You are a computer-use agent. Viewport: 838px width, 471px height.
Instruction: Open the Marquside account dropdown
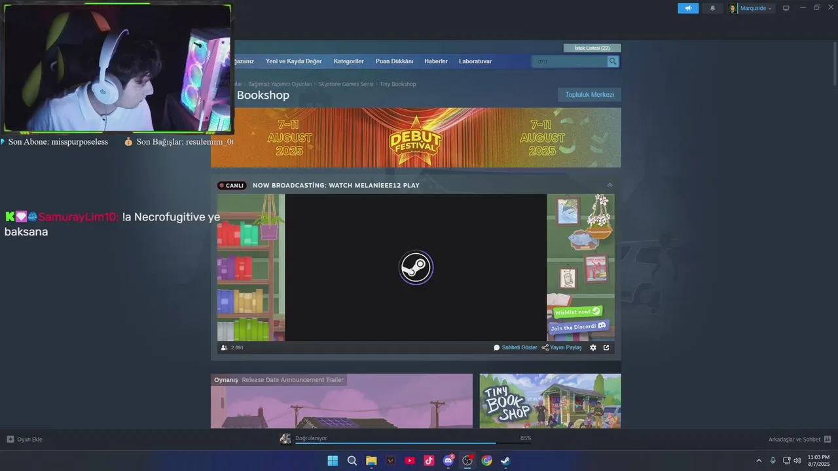pos(750,9)
